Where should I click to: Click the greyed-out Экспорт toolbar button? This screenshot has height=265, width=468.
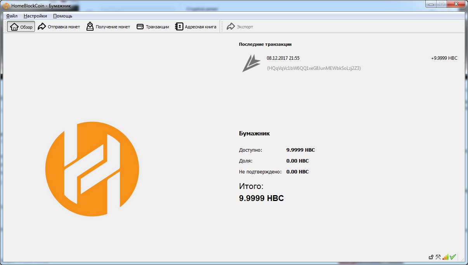click(x=240, y=27)
